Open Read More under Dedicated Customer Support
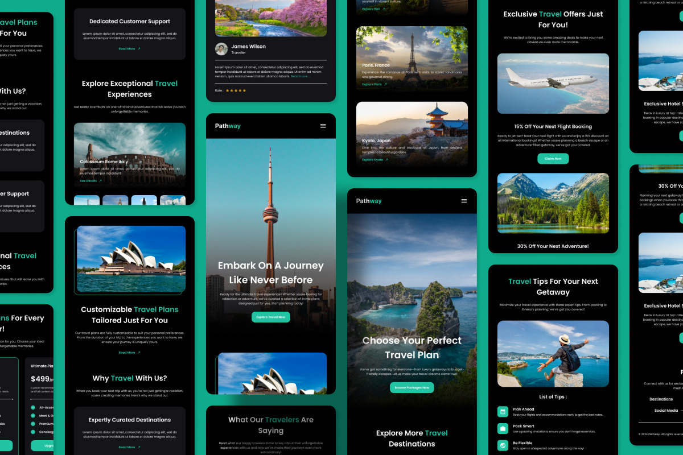This screenshot has width=683, height=455. [129, 49]
